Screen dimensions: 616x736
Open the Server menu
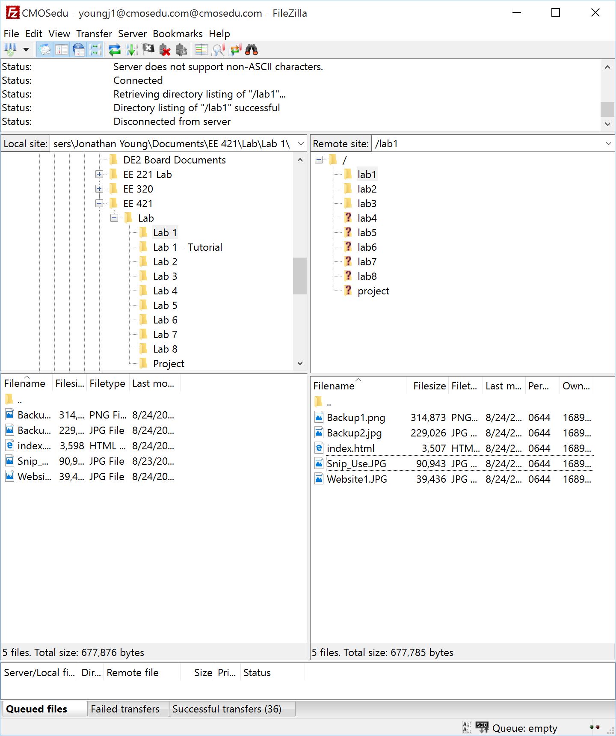tap(132, 34)
